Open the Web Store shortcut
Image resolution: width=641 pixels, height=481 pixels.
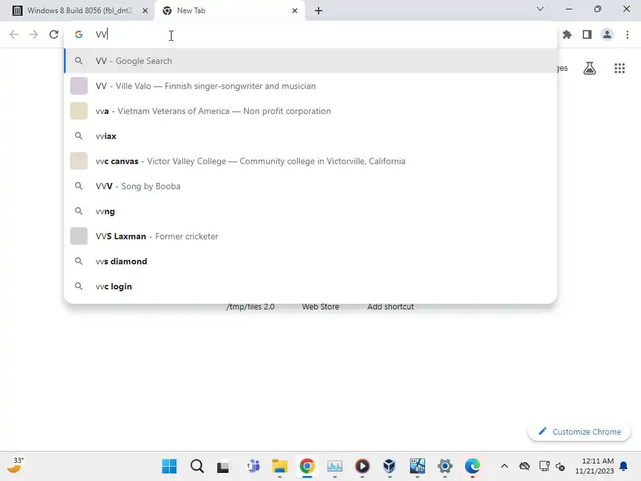click(320, 307)
